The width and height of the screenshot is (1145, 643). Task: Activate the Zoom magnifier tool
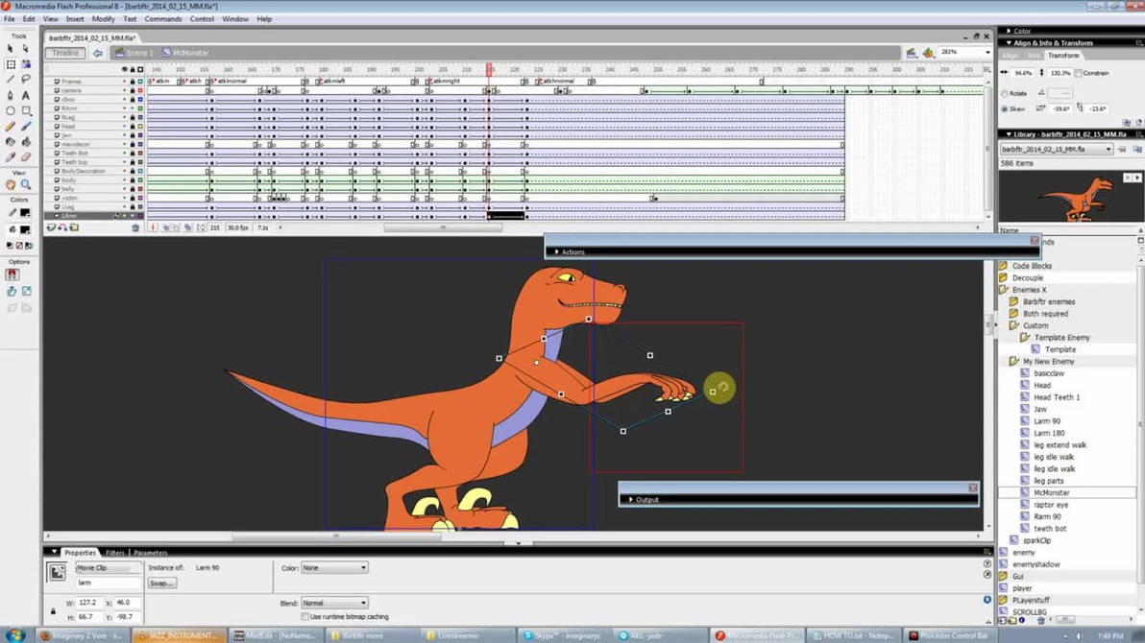tap(26, 184)
